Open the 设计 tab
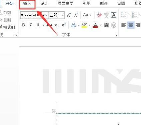Image resolution: width=141 pixels, height=125 pixels. coord(44,4)
